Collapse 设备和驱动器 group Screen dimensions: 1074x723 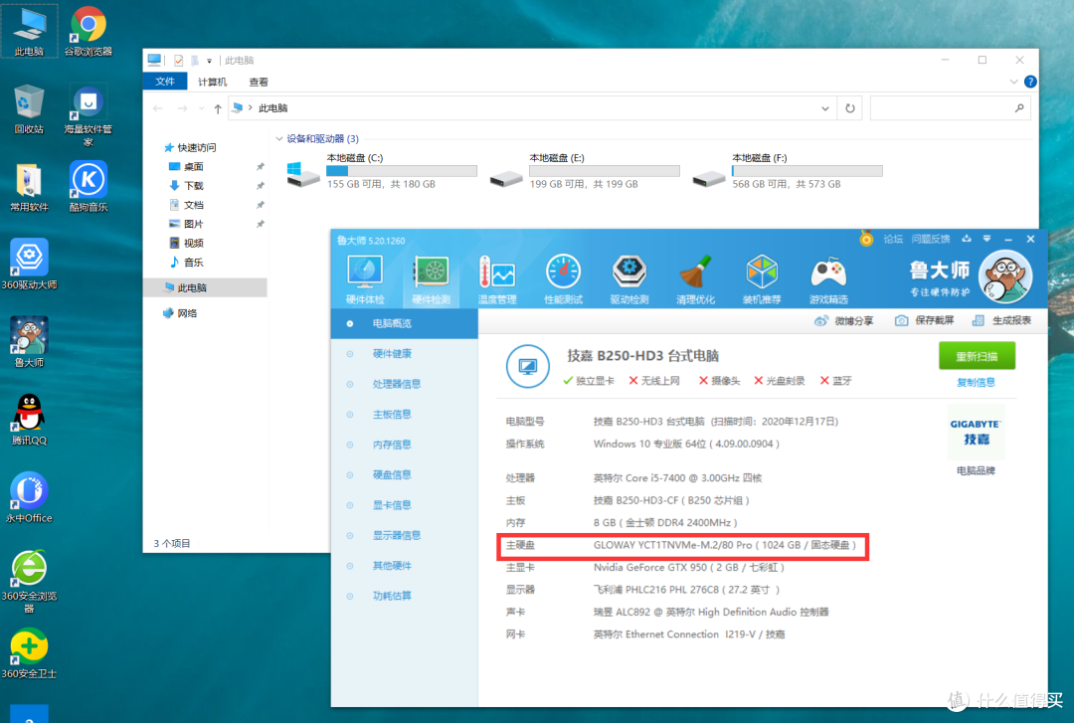(x=279, y=138)
